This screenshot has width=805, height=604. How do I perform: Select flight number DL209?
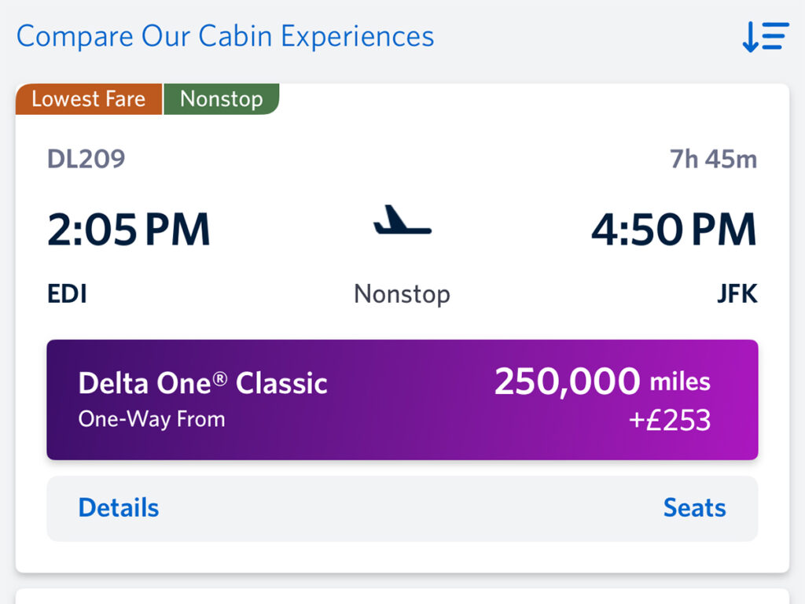point(86,158)
